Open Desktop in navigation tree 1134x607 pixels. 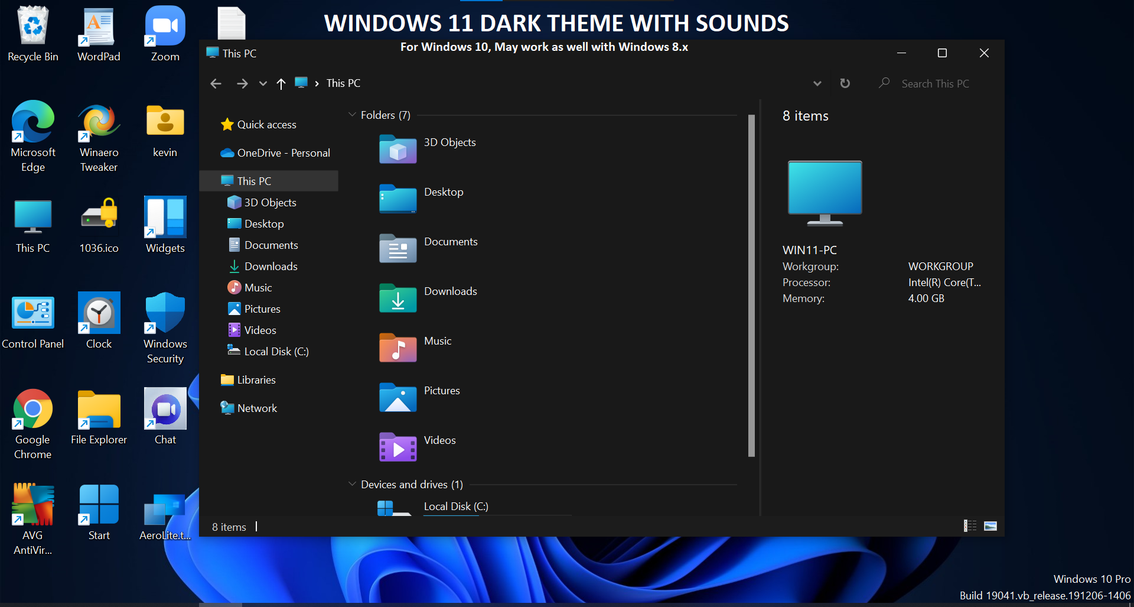pyautogui.click(x=256, y=224)
